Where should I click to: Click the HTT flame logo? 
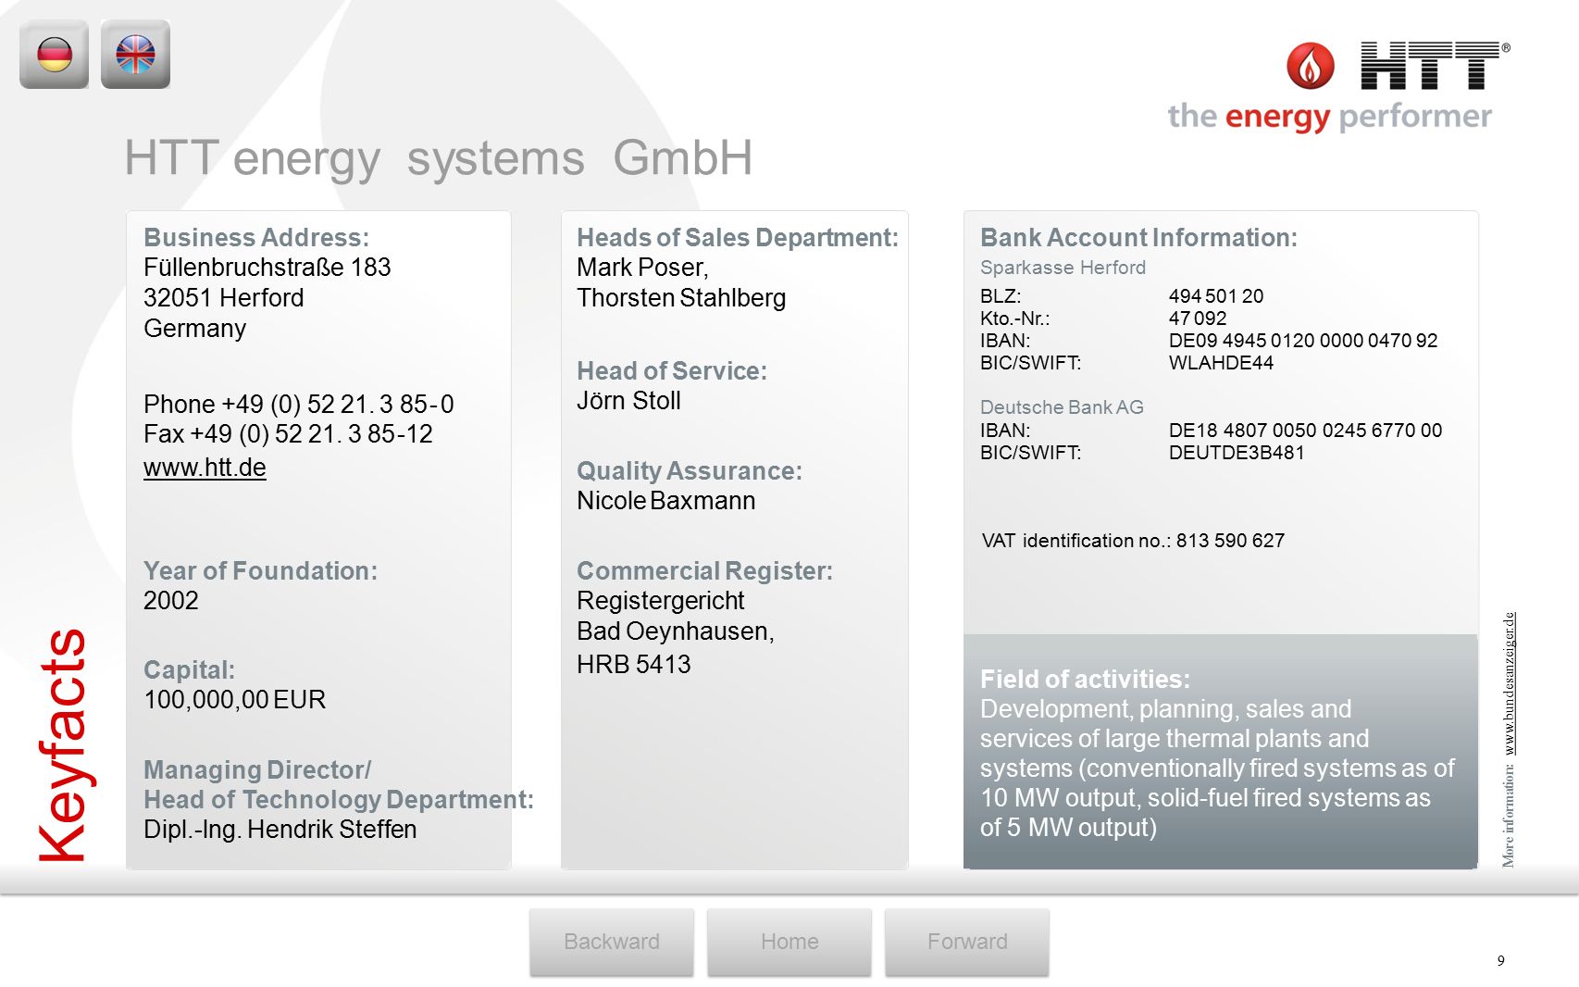point(1311,66)
